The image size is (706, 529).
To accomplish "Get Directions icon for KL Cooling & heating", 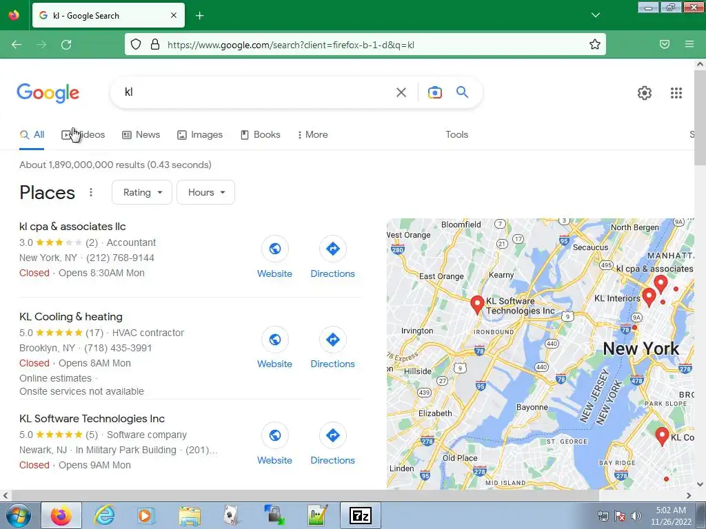I will pyautogui.click(x=333, y=339).
